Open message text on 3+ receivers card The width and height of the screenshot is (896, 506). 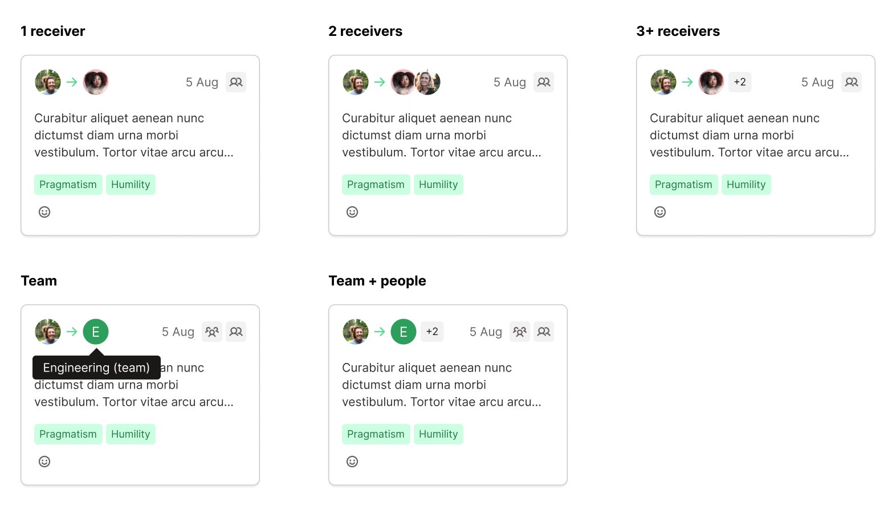[749, 135]
